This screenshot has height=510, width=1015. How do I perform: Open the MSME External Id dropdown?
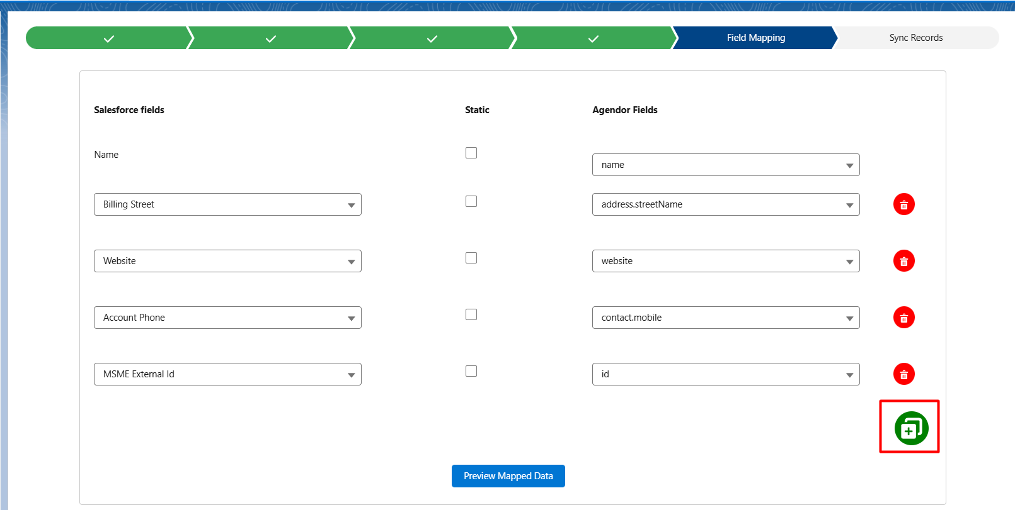227,374
